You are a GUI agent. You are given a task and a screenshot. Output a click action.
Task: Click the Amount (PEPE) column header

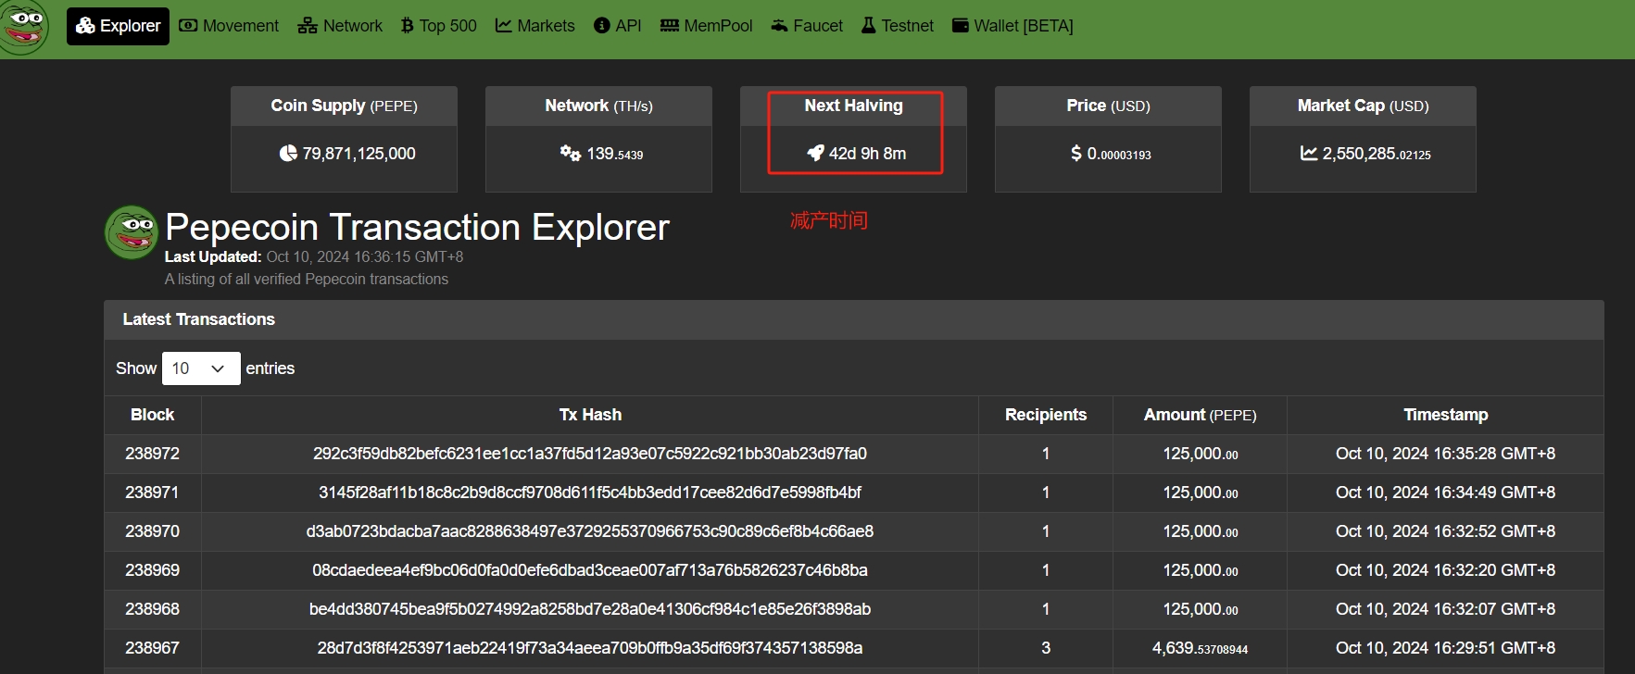click(x=1200, y=415)
